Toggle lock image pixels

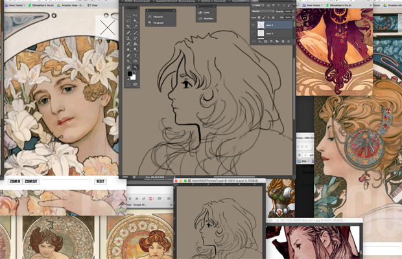coord(264,17)
